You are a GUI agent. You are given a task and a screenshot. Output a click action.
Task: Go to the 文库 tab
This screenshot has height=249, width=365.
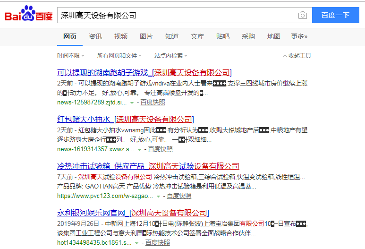click(197, 36)
